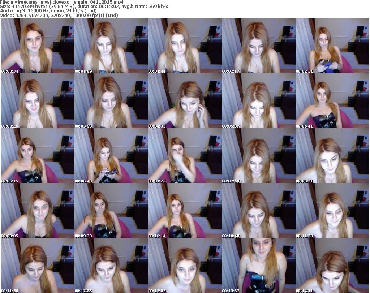Select the thumbnail stamped 00:10:14
This screenshot has width=370, height=293.
click(185, 211)
